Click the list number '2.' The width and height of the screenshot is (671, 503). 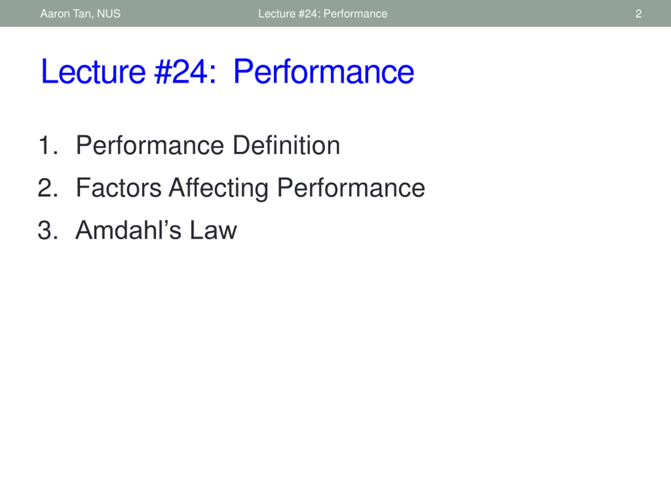tap(48, 188)
